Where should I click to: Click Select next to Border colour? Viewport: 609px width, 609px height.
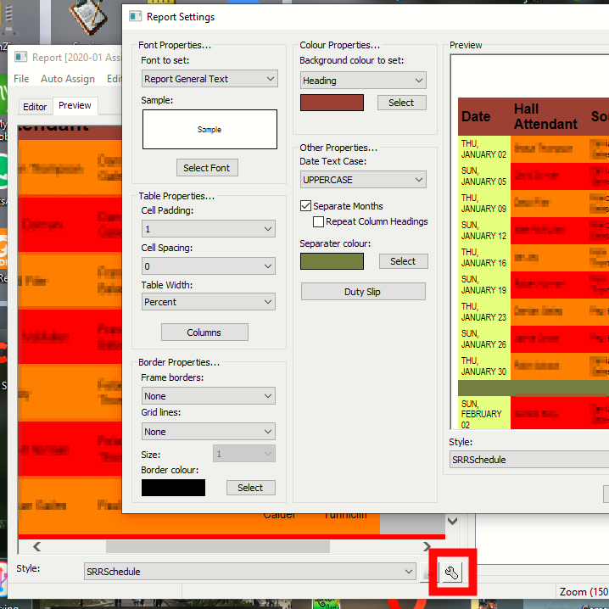250,488
